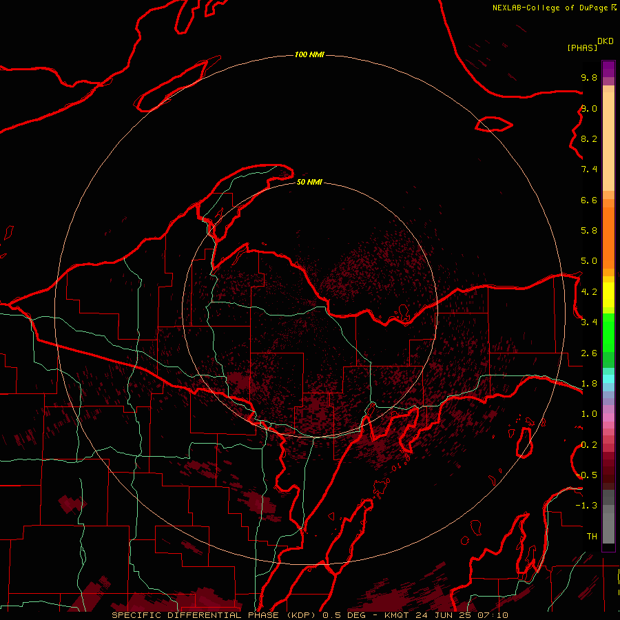This screenshot has height=620, width=620.
Task: Click the -0.5 value on the color scale
Action: click(587, 475)
